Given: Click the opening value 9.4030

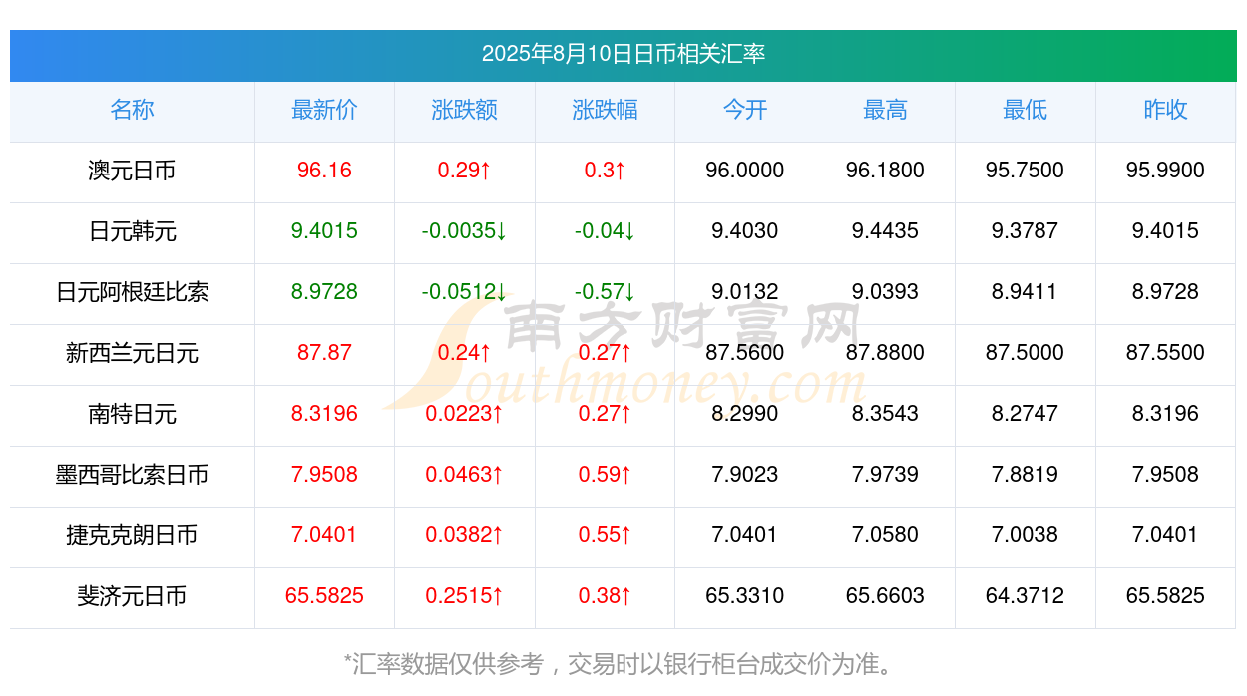Looking at the screenshot, I should click(x=745, y=231).
